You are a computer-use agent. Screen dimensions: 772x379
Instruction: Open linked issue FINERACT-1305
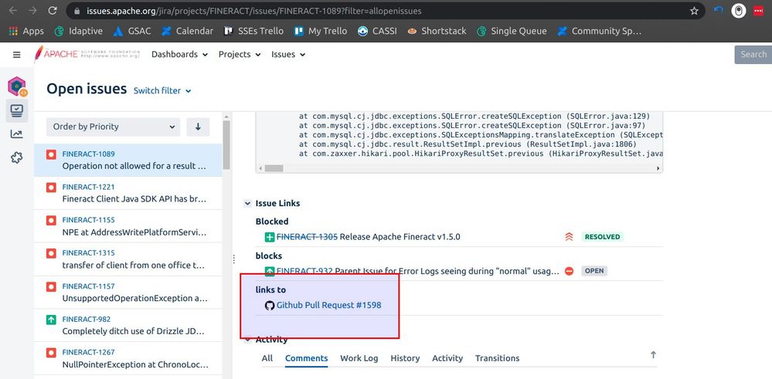308,237
